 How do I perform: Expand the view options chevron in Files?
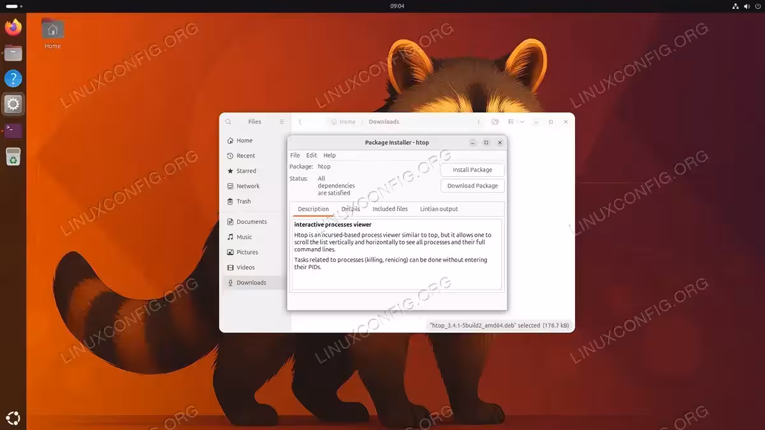pyautogui.click(x=522, y=122)
